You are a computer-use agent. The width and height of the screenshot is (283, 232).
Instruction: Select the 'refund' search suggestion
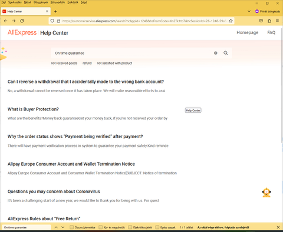click(x=87, y=63)
